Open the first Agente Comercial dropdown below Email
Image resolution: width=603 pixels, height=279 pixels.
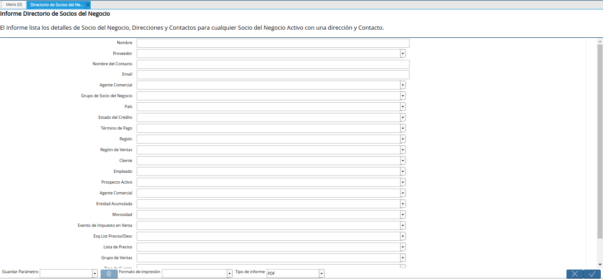(403, 85)
